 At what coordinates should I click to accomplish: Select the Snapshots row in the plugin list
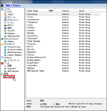pos(63,52)
